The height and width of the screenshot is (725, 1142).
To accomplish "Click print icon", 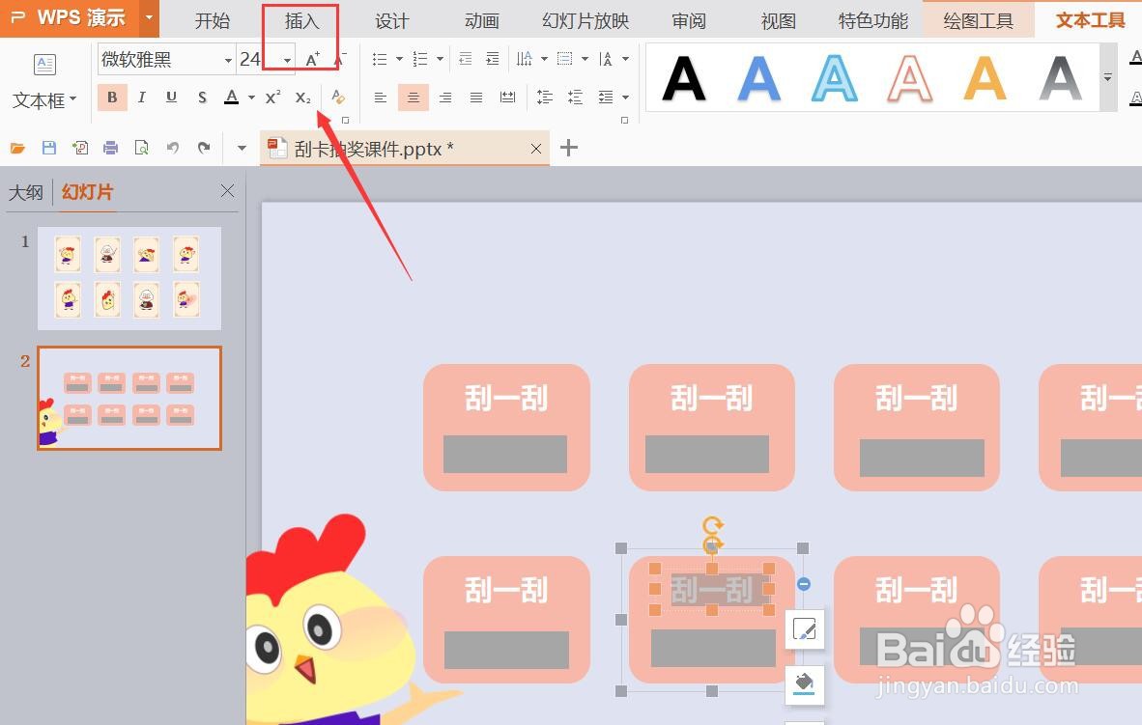I will pos(111,149).
